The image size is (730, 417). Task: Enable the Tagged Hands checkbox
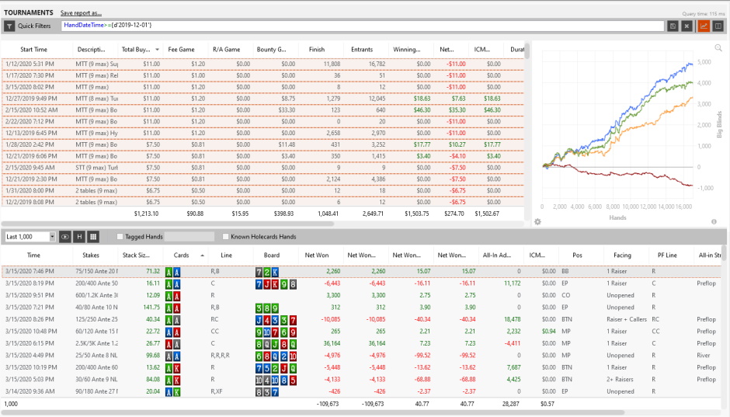[120, 237]
